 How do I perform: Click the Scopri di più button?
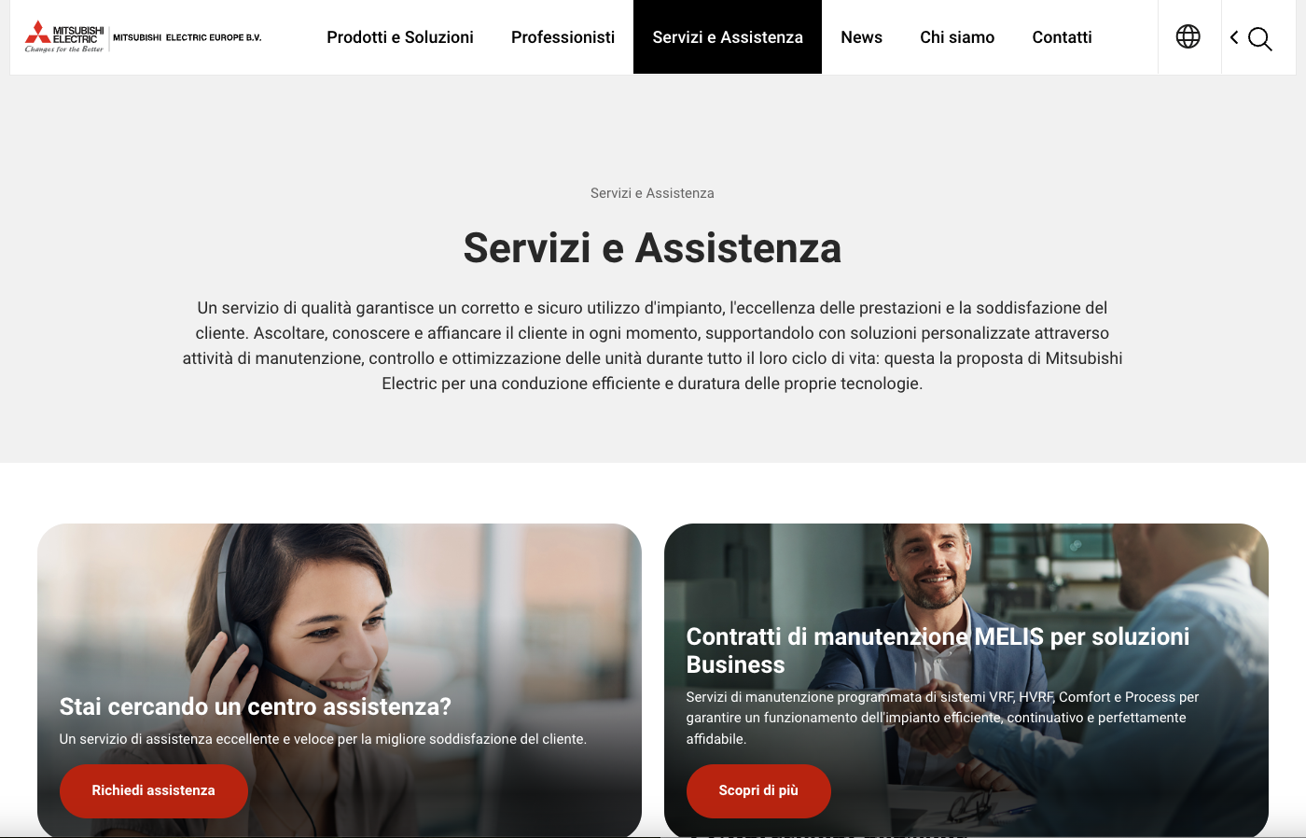pos(758,790)
